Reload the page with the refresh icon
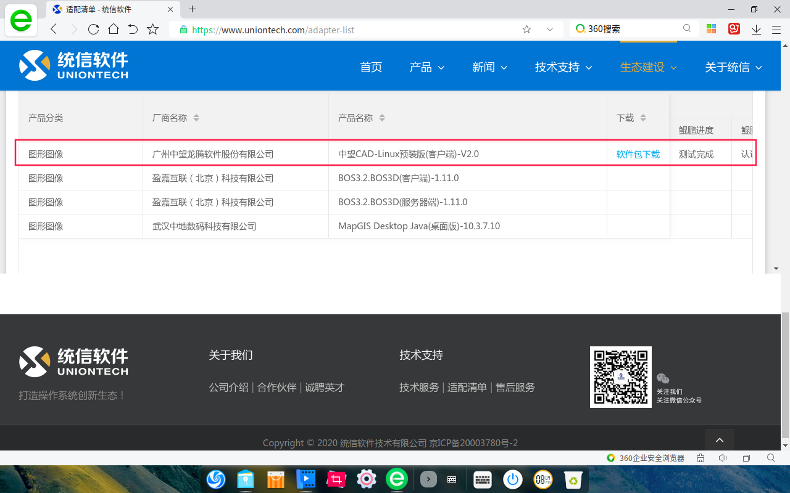This screenshot has width=790, height=493. (x=93, y=29)
